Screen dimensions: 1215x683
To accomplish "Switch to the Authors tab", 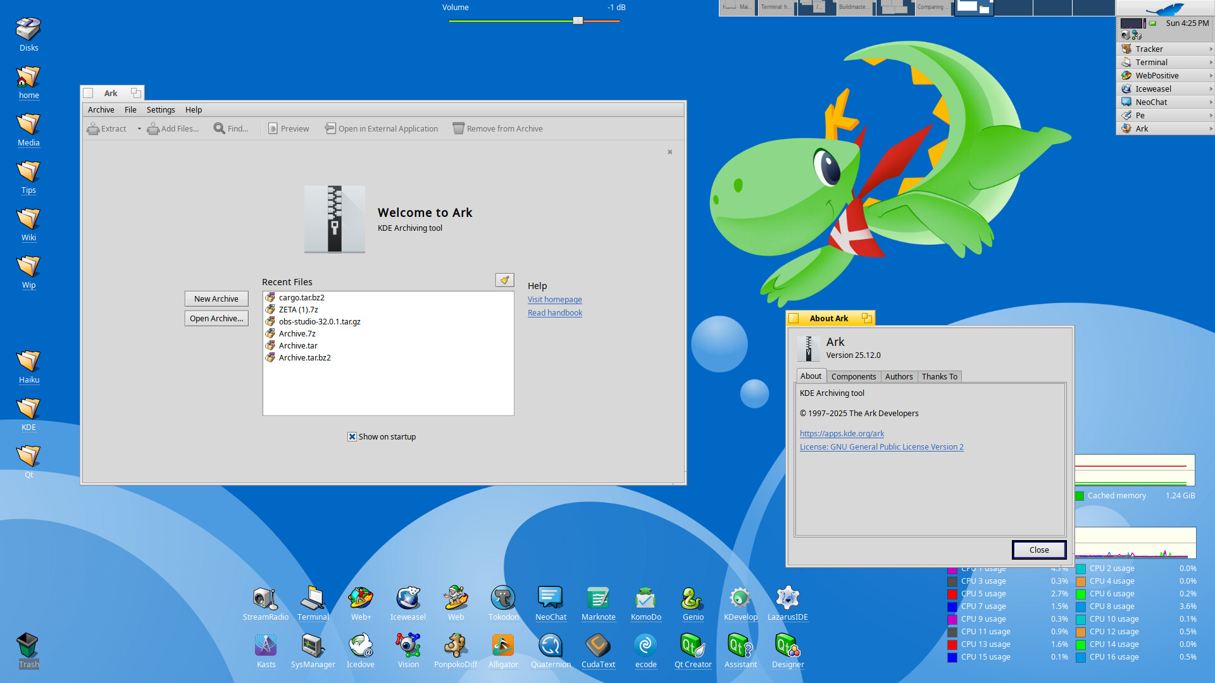I will point(899,377).
